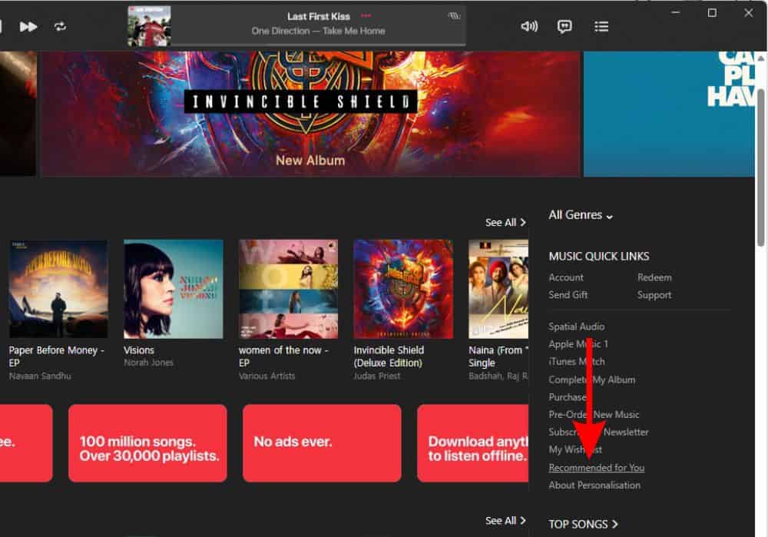
Task: Expand the All Genres dropdown
Action: pyautogui.click(x=581, y=215)
